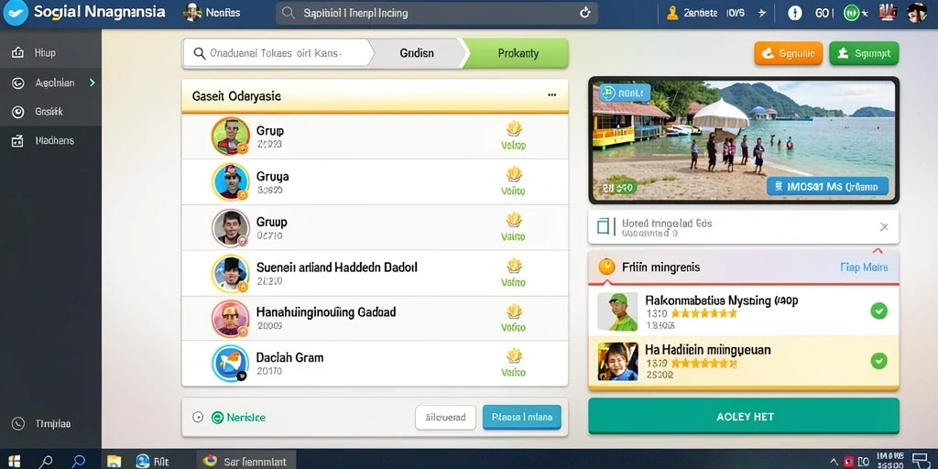Click the star rating of Rakonmabetius Nysbing

[x=704, y=313]
